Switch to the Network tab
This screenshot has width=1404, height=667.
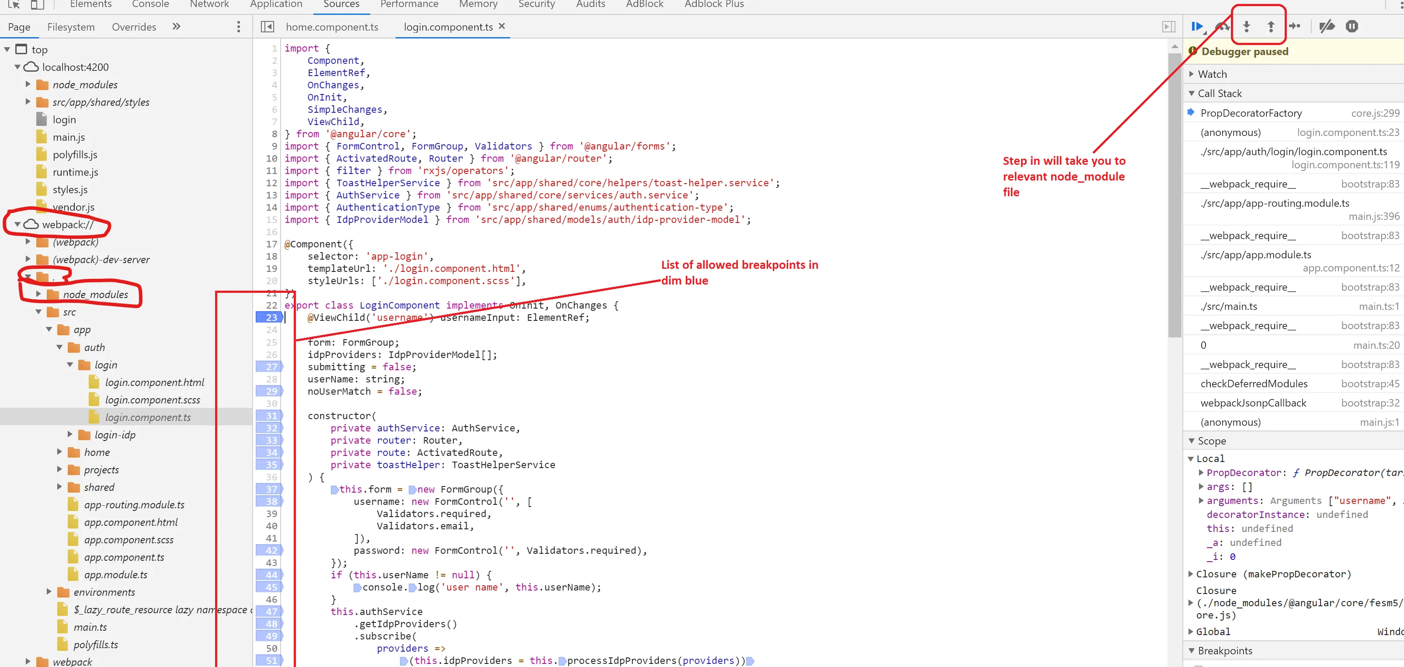[209, 4]
